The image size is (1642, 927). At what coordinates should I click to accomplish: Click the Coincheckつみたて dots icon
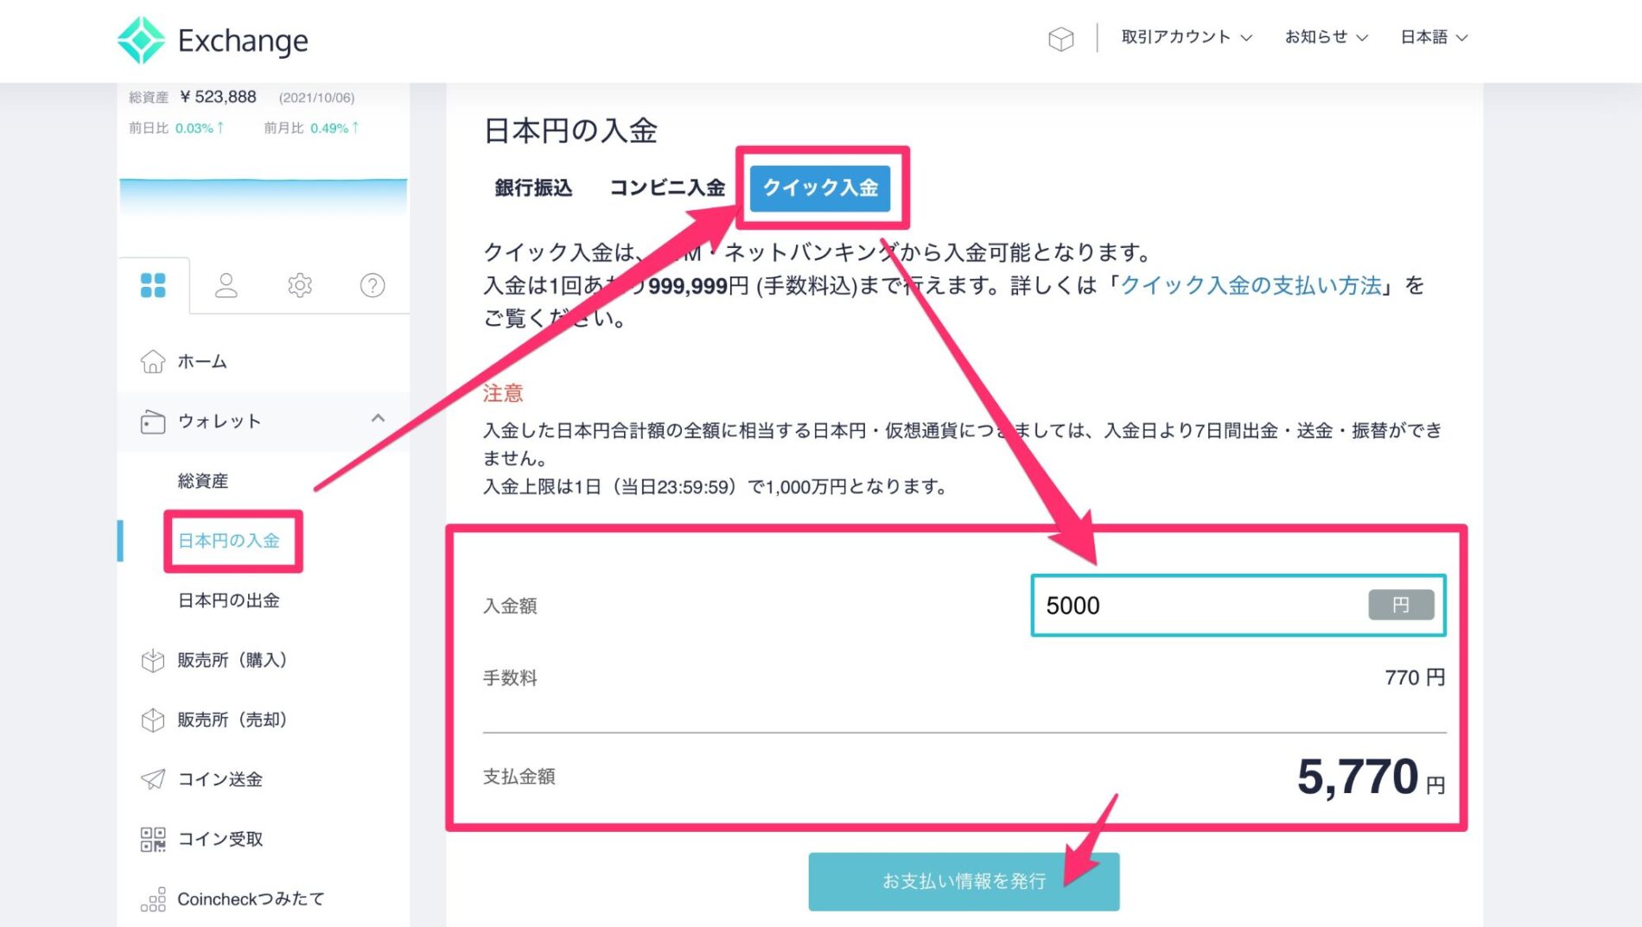pos(153,899)
